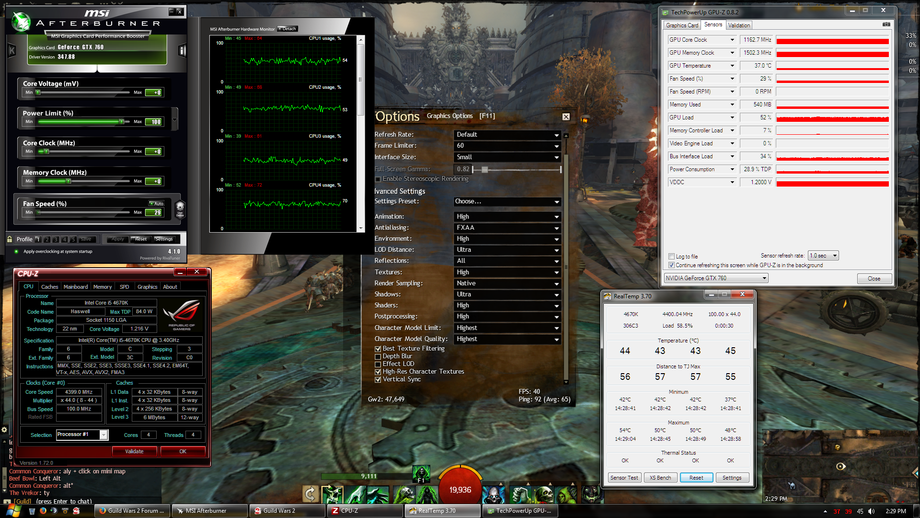Show hidden tray icons arrow

825,511
